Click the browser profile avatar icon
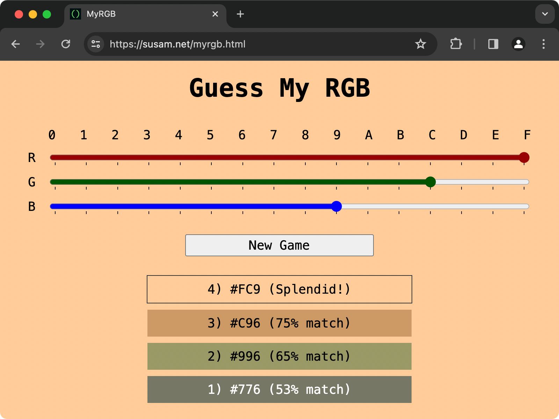The width and height of the screenshot is (559, 419). click(x=518, y=44)
